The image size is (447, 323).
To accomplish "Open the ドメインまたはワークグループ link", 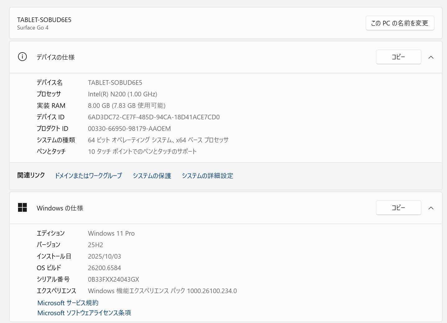I will coord(88,176).
